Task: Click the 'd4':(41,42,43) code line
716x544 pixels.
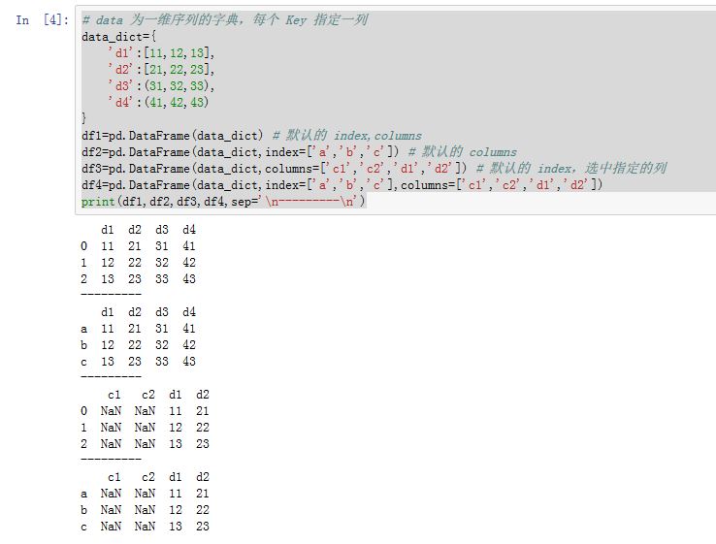Action: pos(158,102)
